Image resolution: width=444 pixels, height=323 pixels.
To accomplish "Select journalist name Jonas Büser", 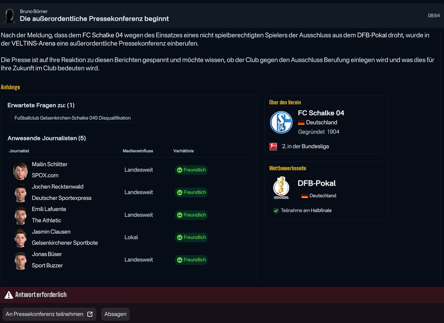I will click(47, 254).
